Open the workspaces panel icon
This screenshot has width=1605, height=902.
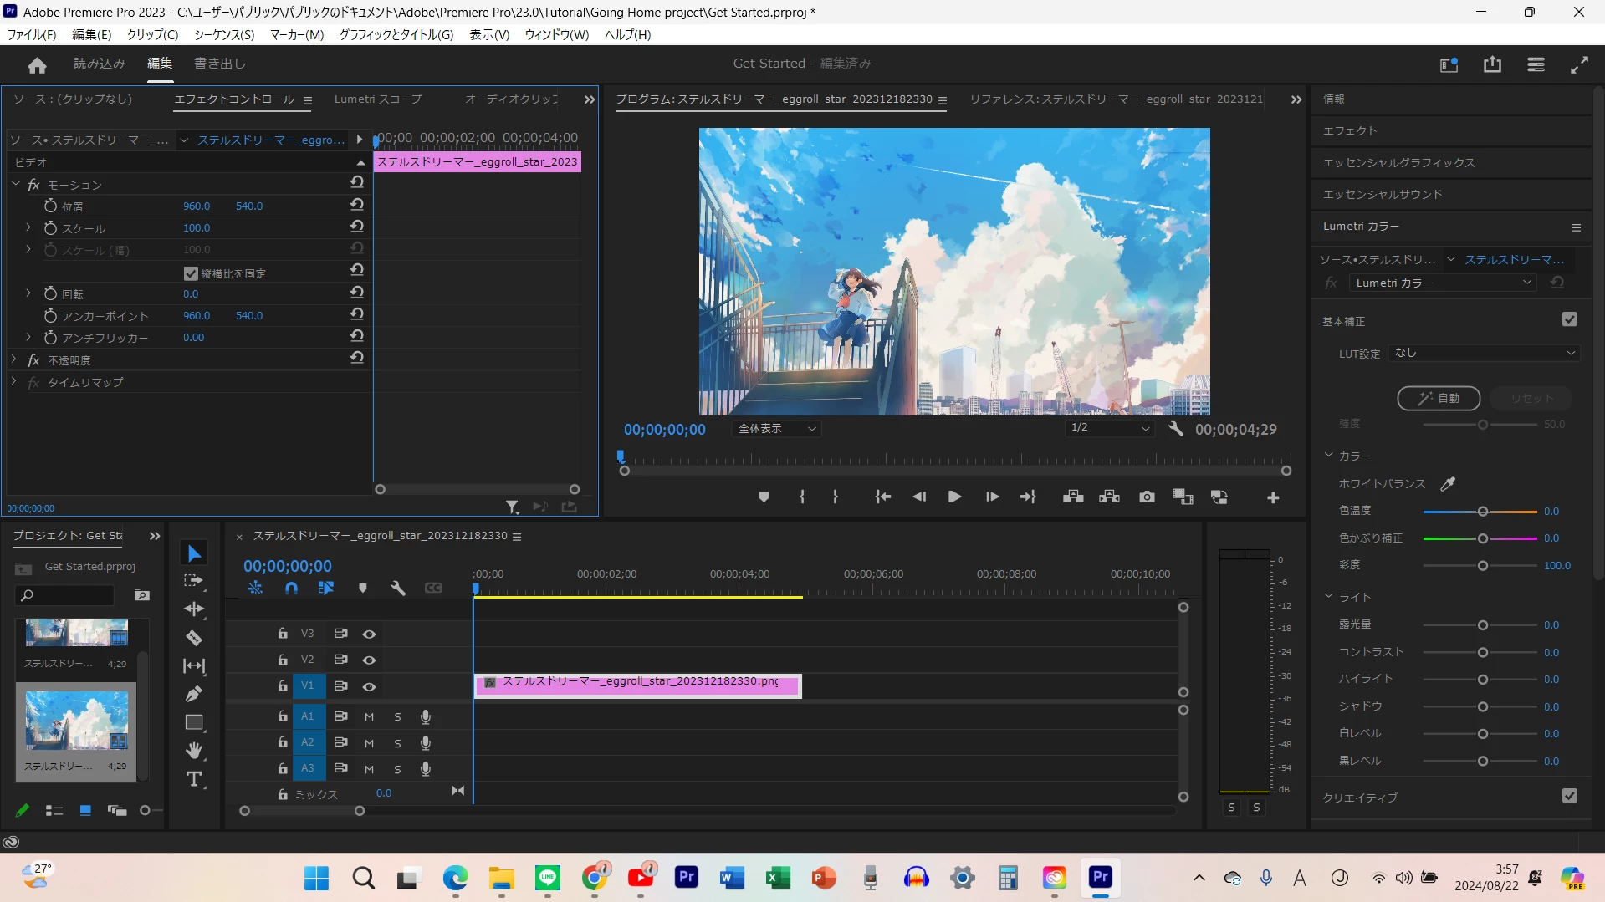1536,64
